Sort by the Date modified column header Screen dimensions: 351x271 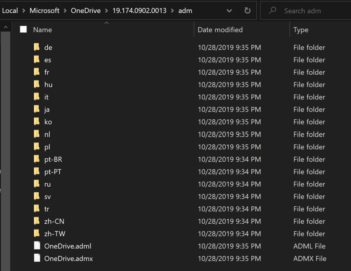click(x=220, y=30)
